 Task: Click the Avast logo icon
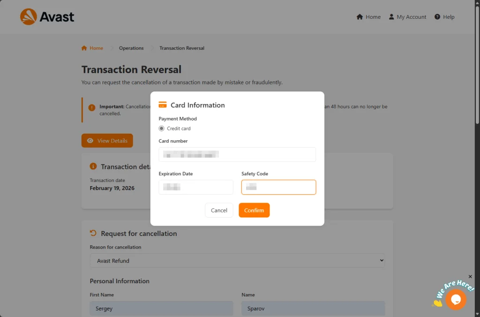point(29,17)
